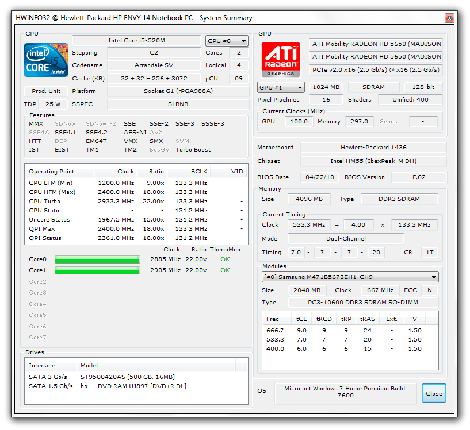Click the TDP value 25 W
470x430 pixels.
[53, 104]
